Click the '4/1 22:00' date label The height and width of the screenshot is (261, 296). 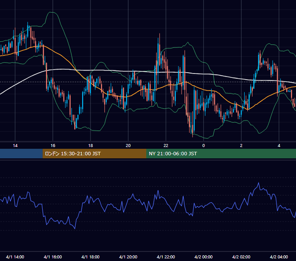[x=166, y=257]
